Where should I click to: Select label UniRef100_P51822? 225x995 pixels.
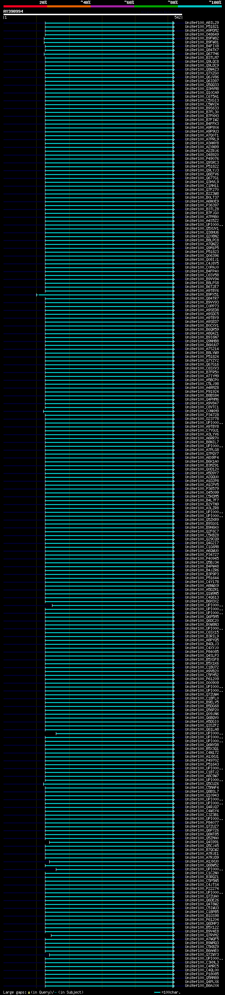[x=202, y=167]
